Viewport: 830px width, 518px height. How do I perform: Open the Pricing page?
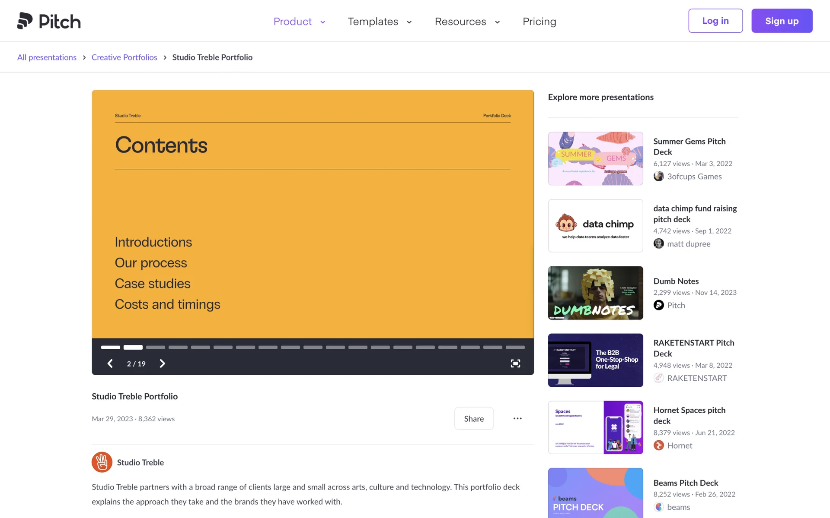point(539,22)
